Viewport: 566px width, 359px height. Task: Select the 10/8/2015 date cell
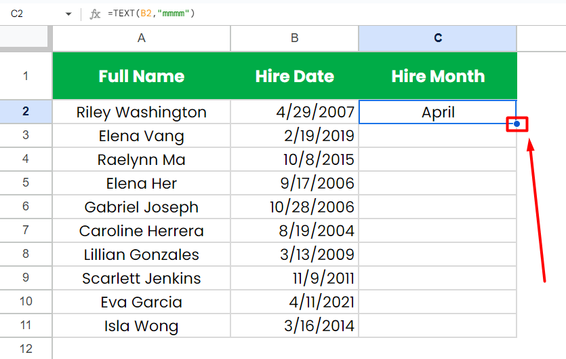(x=295, y=159)
